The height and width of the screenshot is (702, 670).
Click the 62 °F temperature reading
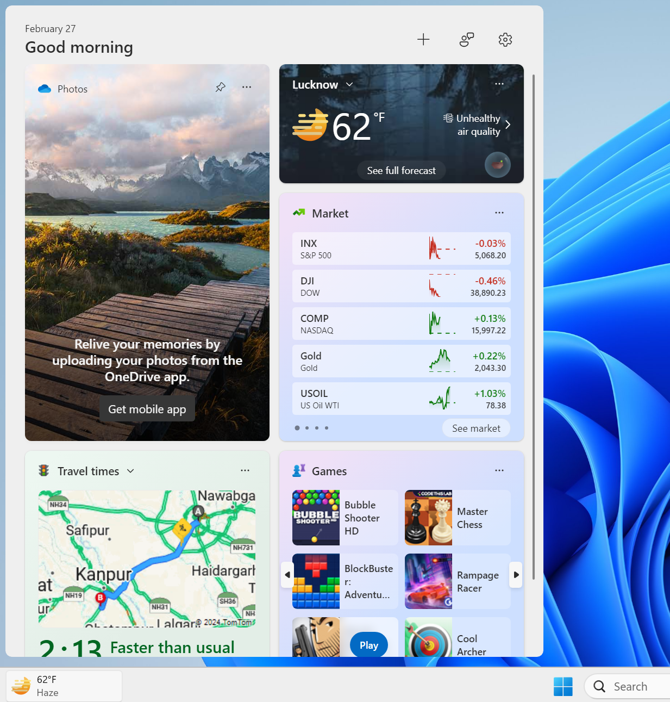359,126
